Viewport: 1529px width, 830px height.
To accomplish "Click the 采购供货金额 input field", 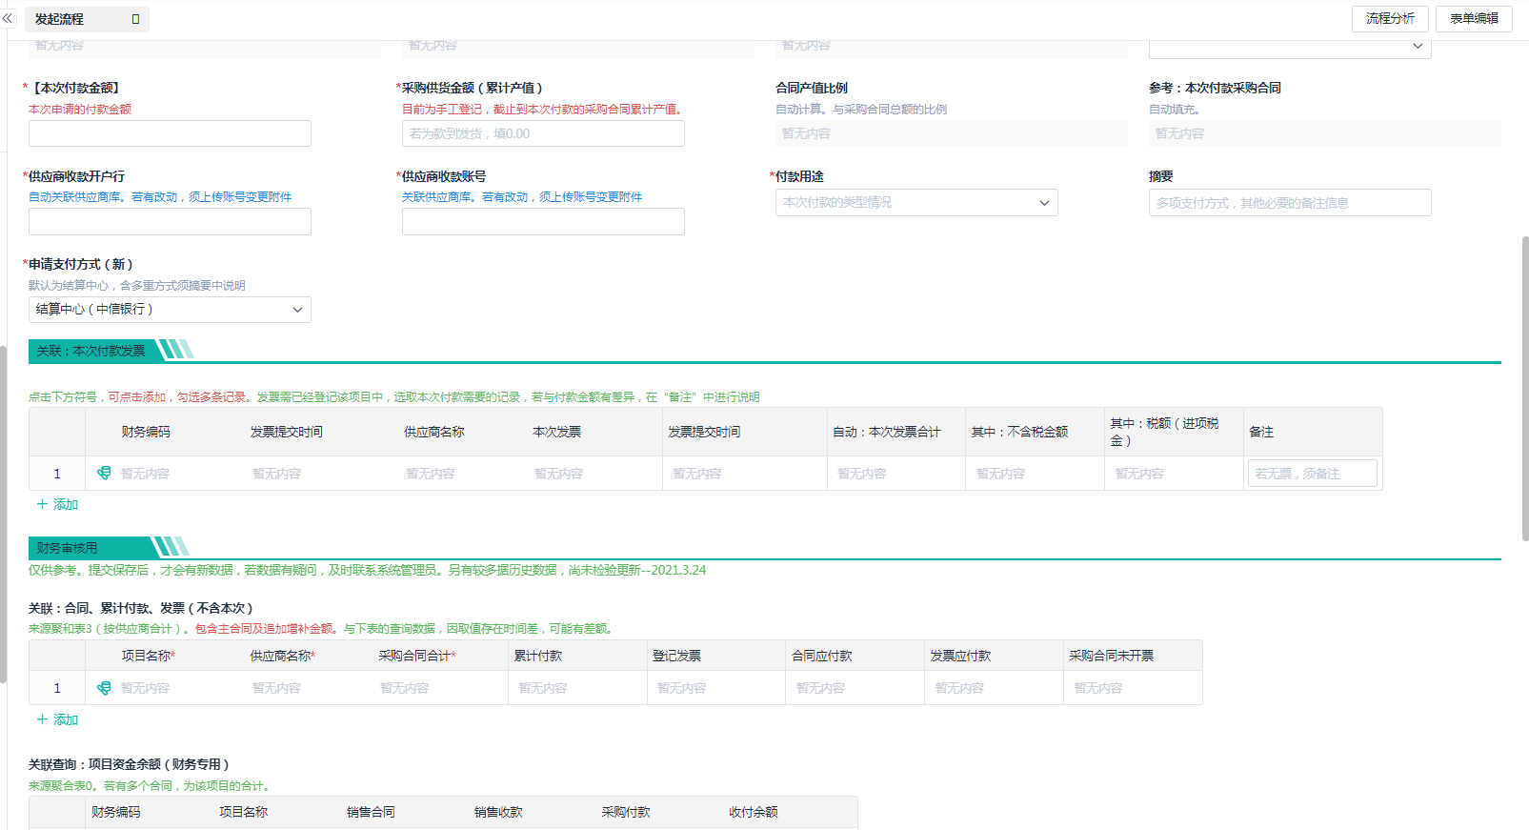I will [x=543, y=133].
